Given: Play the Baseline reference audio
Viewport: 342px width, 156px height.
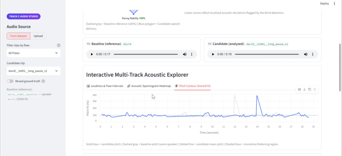Looking at the screenshot, I should [x=92, y=54].
